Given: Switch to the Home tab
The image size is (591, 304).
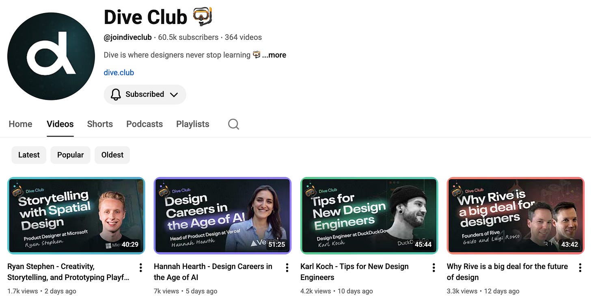Looking at the screenshot, I should (x=20, y=124).
